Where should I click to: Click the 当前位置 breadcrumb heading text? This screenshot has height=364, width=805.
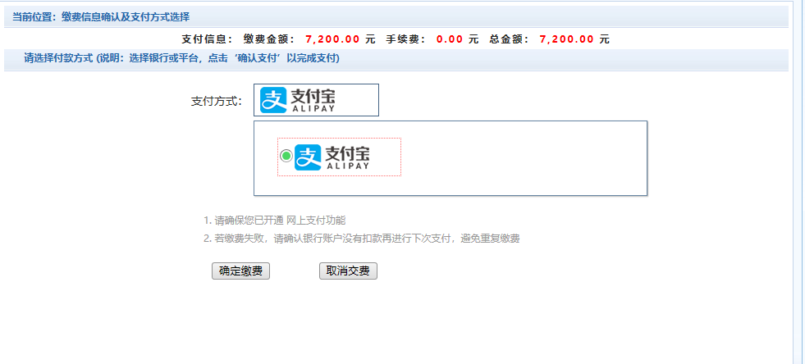[101, 17]
